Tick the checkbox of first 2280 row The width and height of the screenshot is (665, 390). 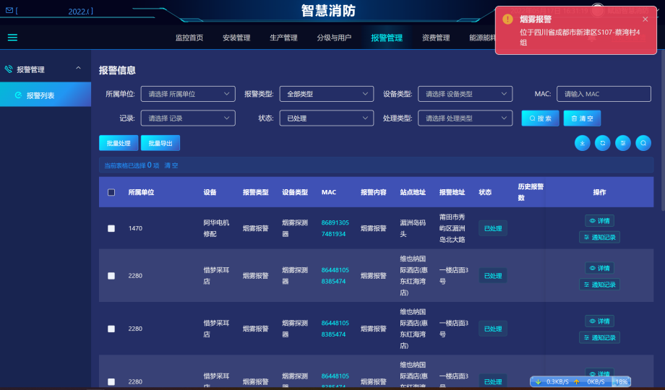(111, 276)
